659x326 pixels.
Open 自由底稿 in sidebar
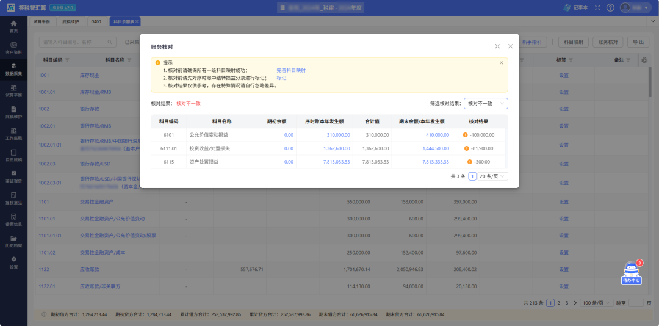[14, 155]
